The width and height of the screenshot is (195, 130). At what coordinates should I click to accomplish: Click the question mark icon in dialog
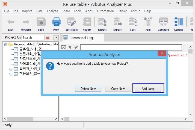[50, 66]
